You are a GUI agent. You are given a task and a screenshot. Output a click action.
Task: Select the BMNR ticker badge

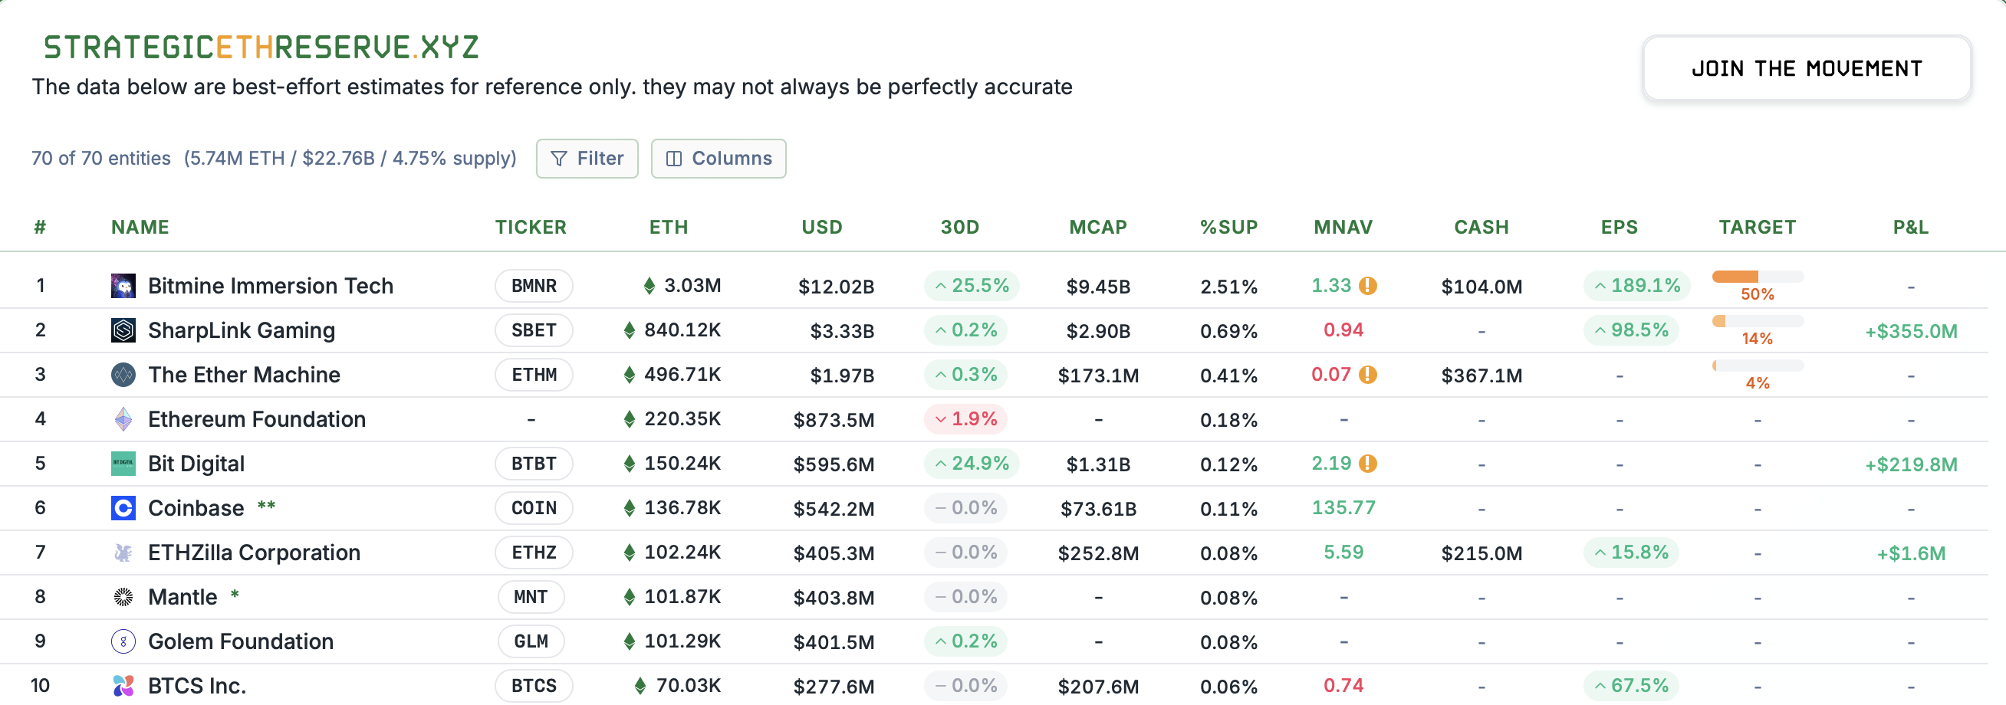[533, 286]
